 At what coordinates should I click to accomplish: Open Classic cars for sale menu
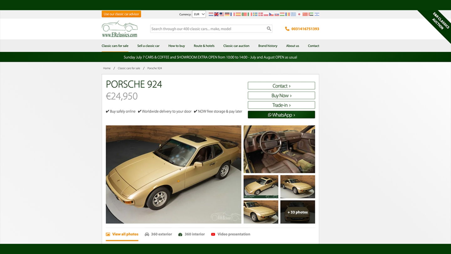tap(115, 46)
